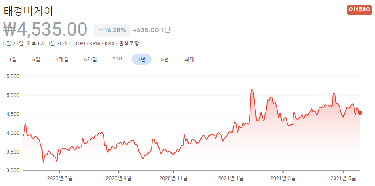375x186 pixels.
Task: Select the 5일 time range tab
Action: (x=36, y=59)
